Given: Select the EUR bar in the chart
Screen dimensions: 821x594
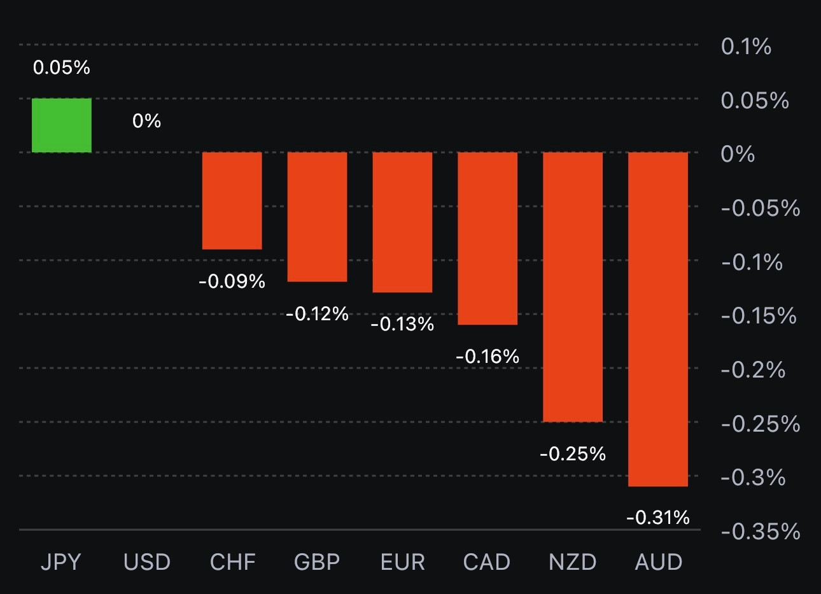Looking at the screenshot, I should (402, 222).
